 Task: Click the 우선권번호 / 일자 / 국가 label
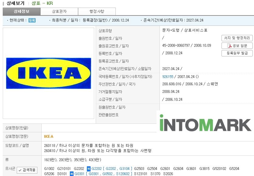point(117,84)
